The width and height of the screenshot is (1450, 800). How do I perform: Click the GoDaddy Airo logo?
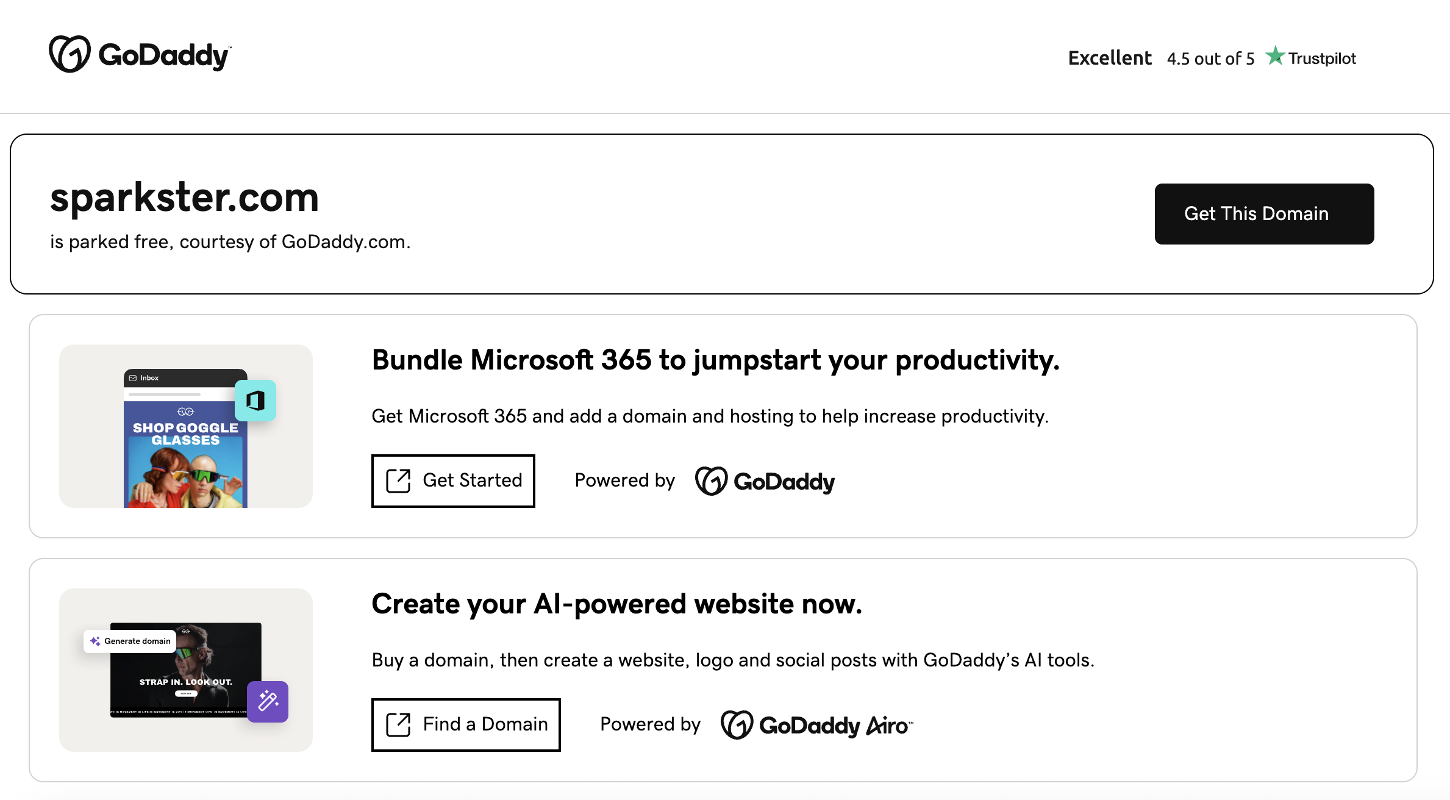tap(816, 725)
